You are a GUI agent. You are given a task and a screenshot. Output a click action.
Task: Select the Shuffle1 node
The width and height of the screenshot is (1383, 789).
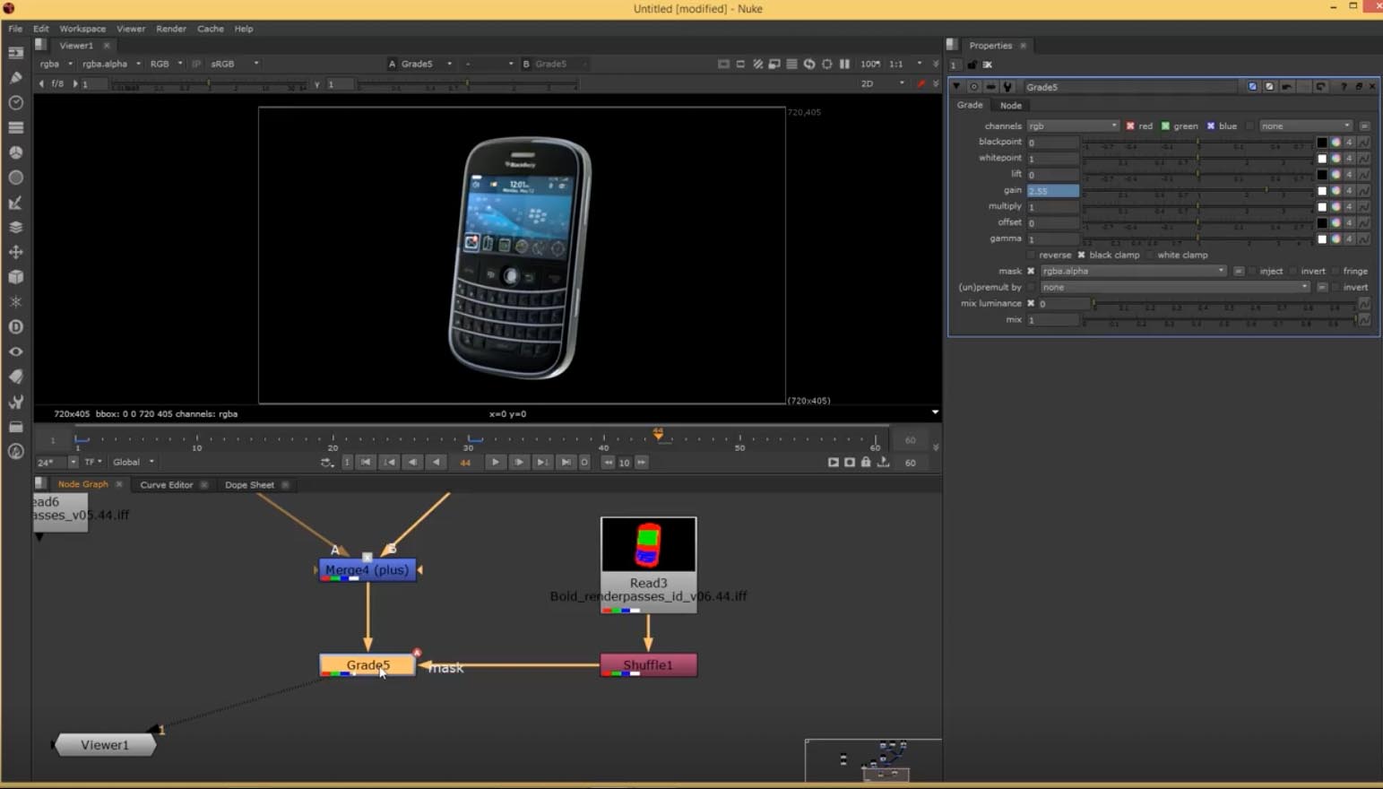point(648,665)
